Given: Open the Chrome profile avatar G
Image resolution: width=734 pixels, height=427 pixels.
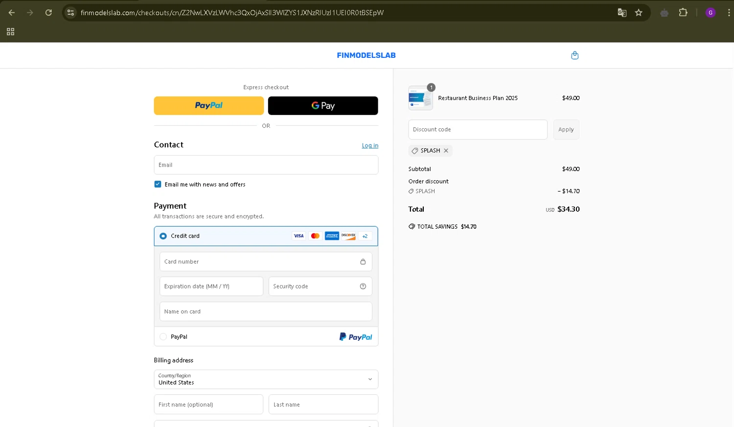Looking at the screenshot, I should 711,13.
